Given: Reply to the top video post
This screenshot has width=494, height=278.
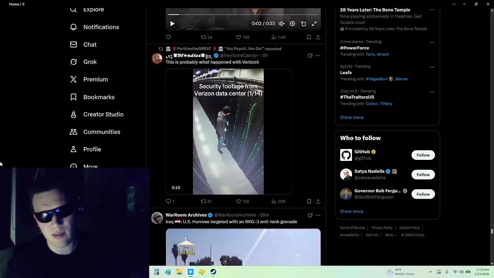Looking at the screenshot, I should tap(168, 37).
